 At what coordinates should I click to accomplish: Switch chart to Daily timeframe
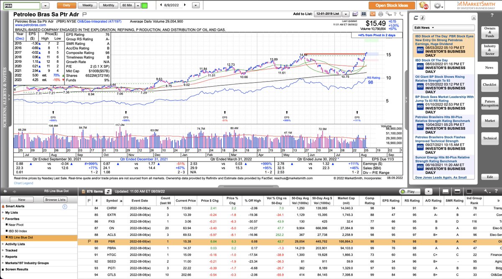click(x=66, y=5)
